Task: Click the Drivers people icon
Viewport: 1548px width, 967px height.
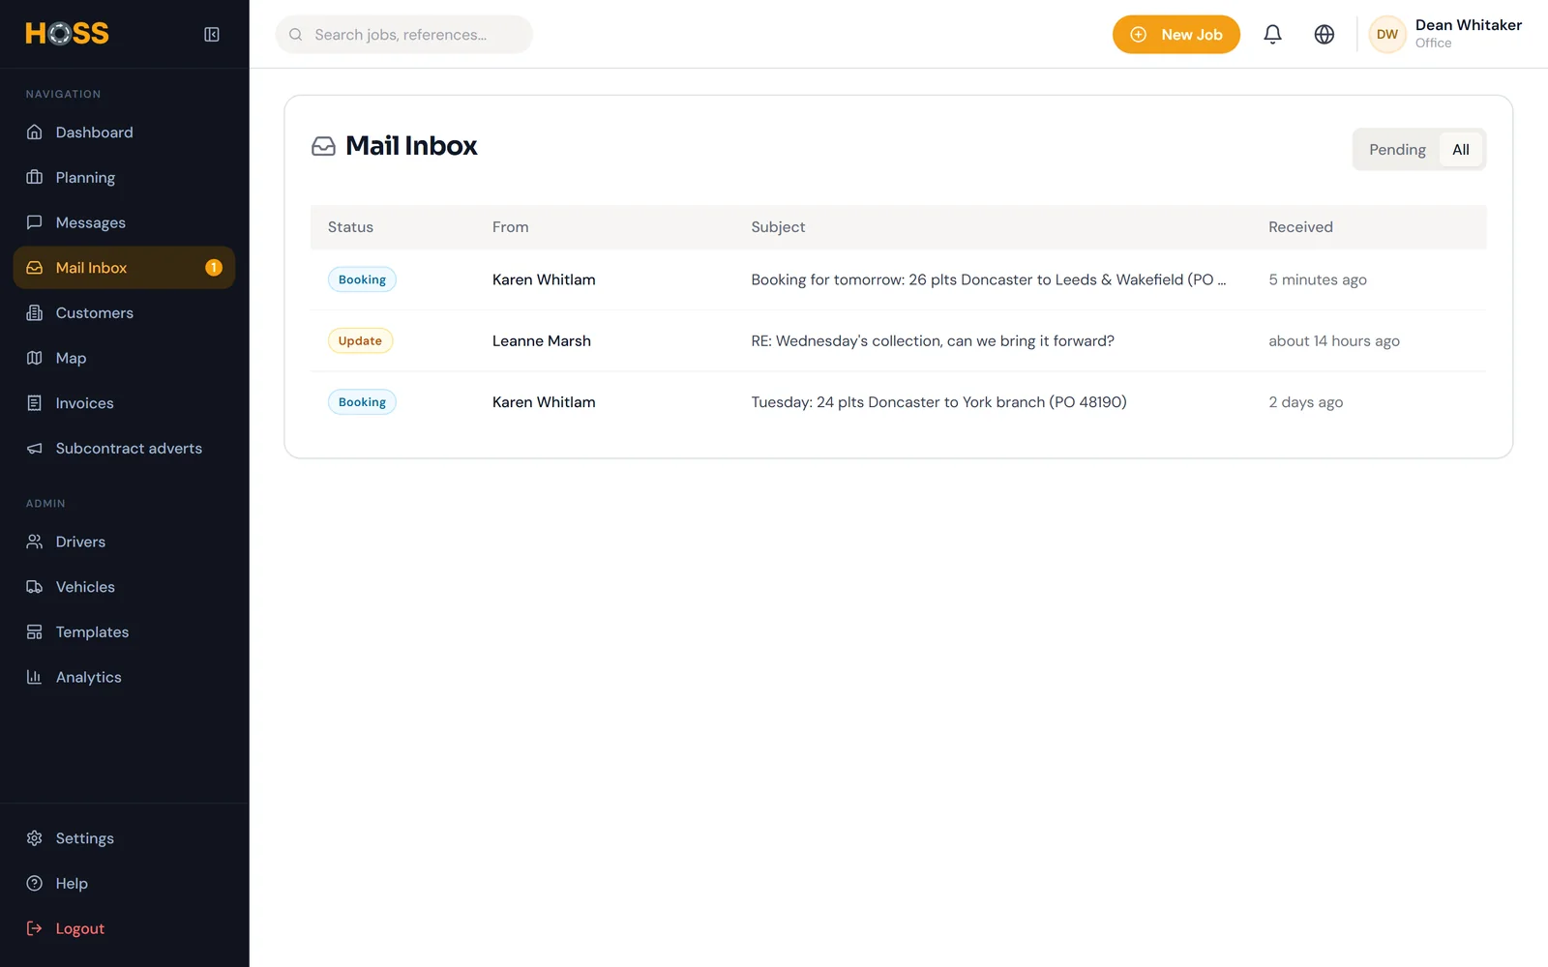Action: coord(35,542)
